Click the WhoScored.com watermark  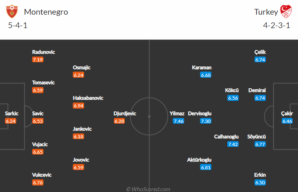(148, 189)
